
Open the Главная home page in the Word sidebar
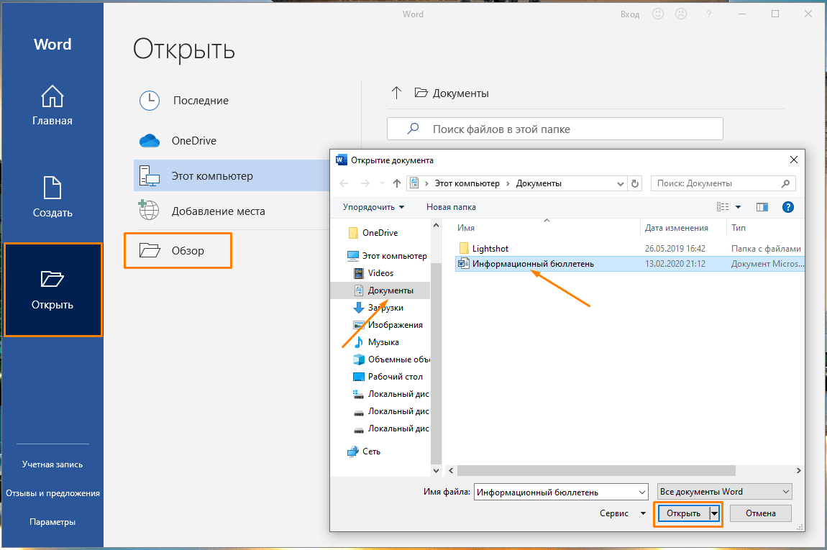[52, 106]
